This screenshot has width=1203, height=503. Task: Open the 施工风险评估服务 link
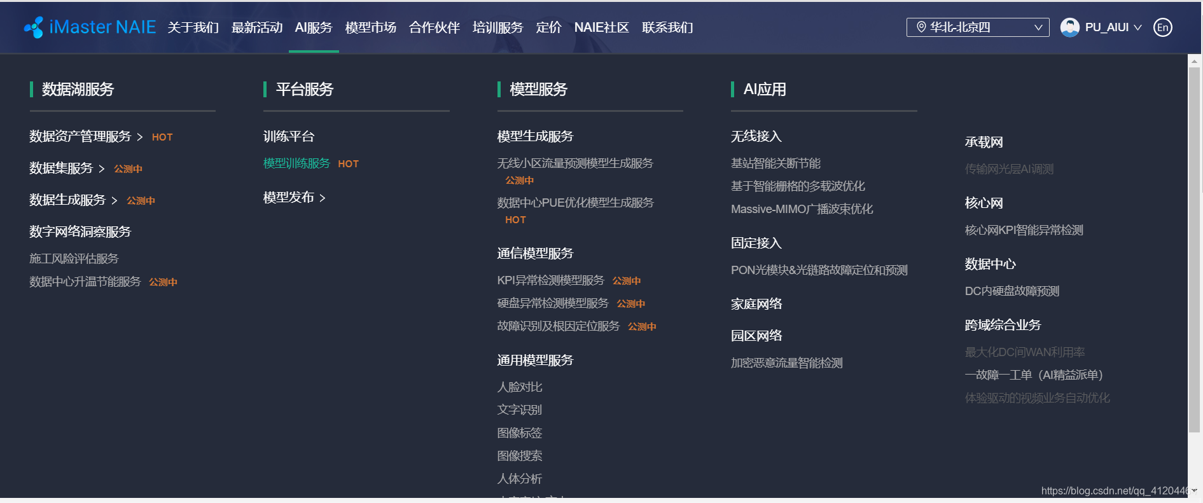(x=74, y=259)
